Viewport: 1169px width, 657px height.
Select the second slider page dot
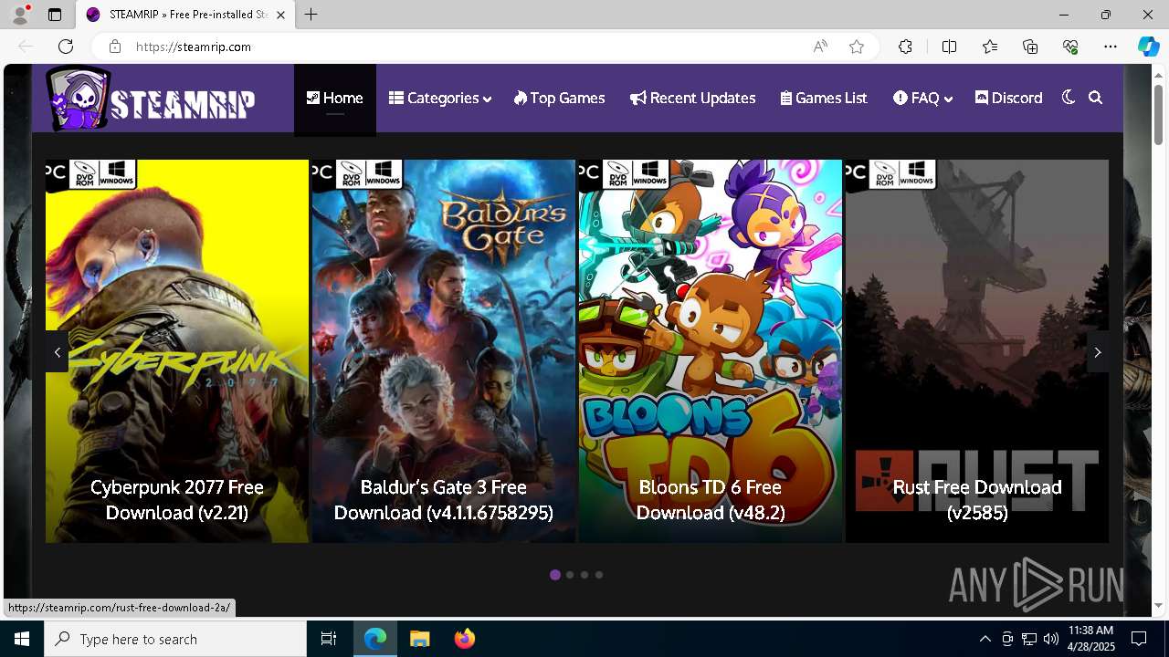570,575
